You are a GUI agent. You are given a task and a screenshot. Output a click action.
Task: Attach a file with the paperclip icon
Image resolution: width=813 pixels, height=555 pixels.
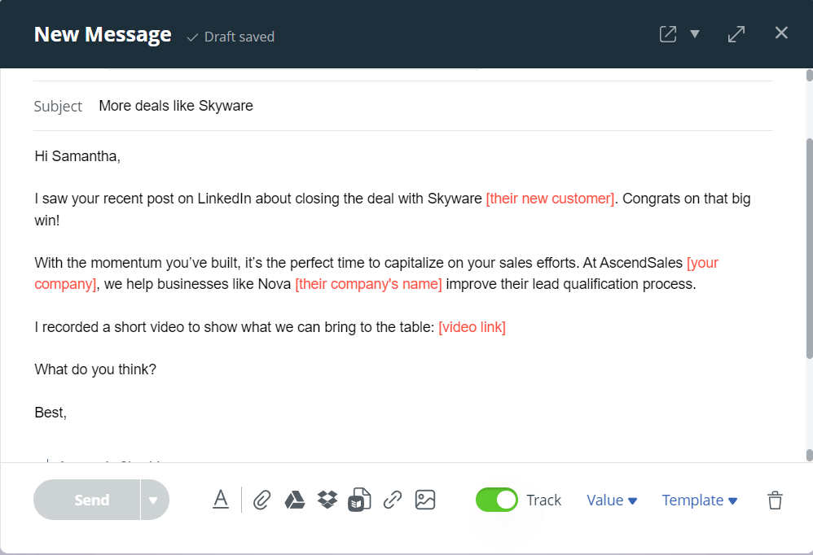[x=261, y=500]
